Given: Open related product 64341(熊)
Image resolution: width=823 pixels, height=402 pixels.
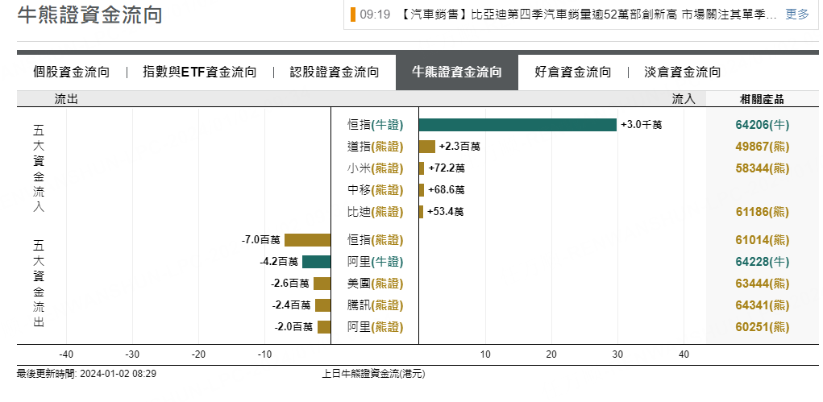Looking at the screenshot, I should [762, 305].
